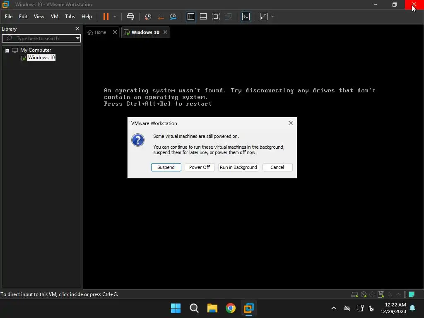Toggle the console view icon
Viewport: 424px width, 318px height.
[x=246, y=17]
